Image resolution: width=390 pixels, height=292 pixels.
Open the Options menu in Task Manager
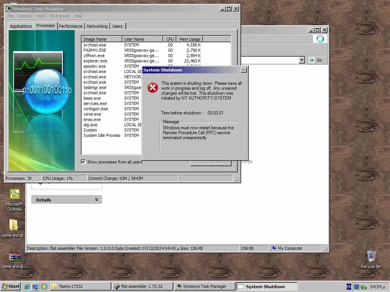point(25,16)
